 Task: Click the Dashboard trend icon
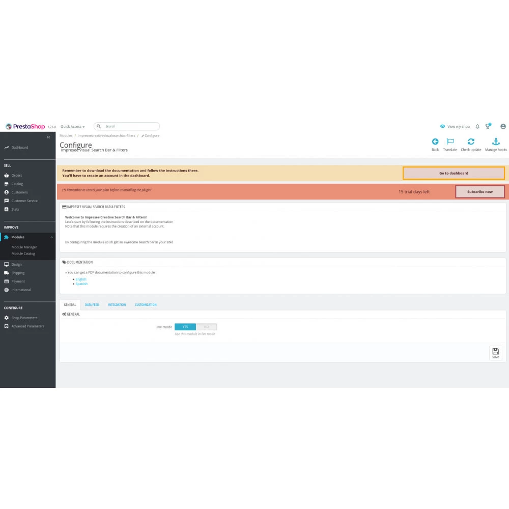click(x=7, y=148)
